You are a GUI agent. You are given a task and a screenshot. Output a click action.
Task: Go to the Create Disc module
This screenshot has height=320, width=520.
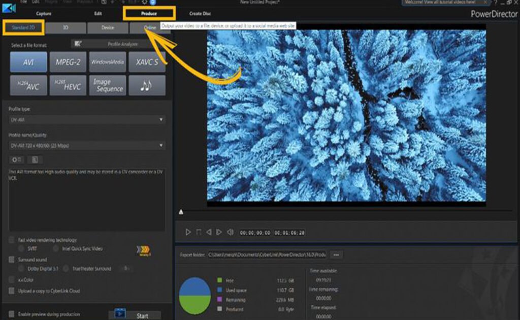tap(200, 14)
